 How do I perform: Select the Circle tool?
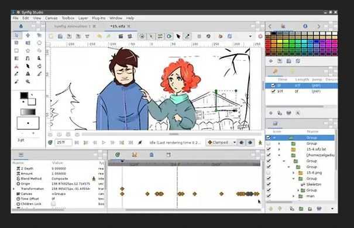39,43
